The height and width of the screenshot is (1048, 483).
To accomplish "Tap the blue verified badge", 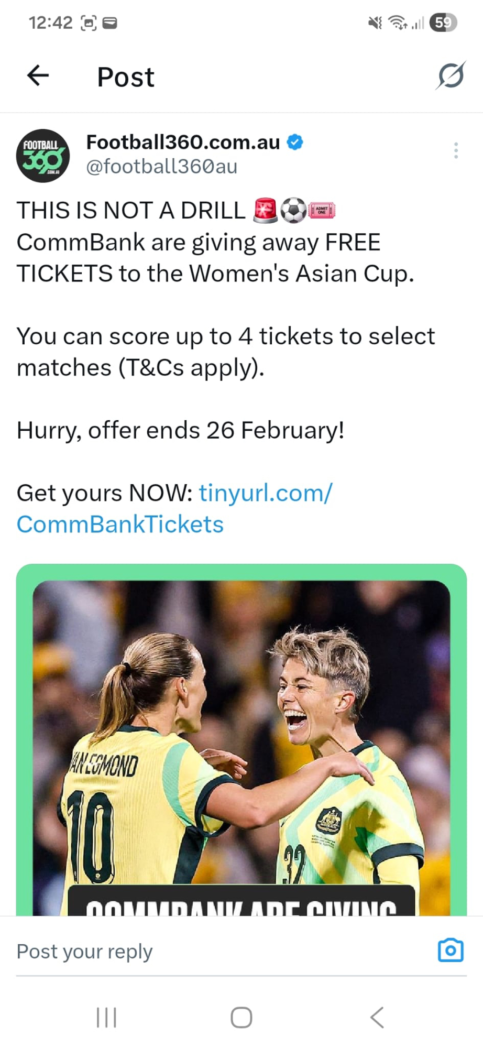I will [295, 142].
